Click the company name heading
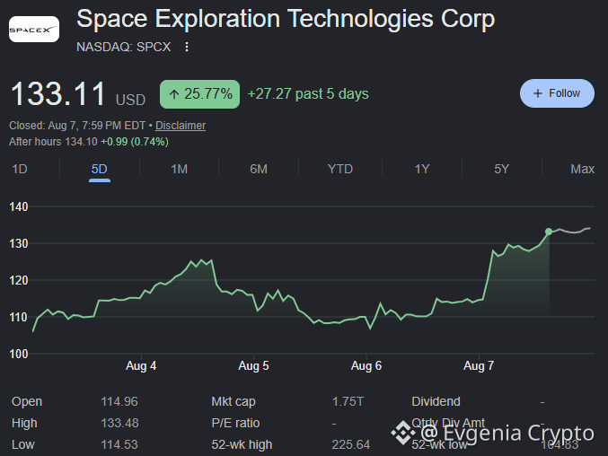Image resolution: width=608 pixels, height=456 pixels. pos(286,19)
